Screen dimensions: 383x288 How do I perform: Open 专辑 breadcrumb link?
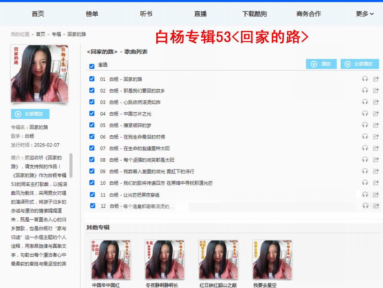[56, 34]
